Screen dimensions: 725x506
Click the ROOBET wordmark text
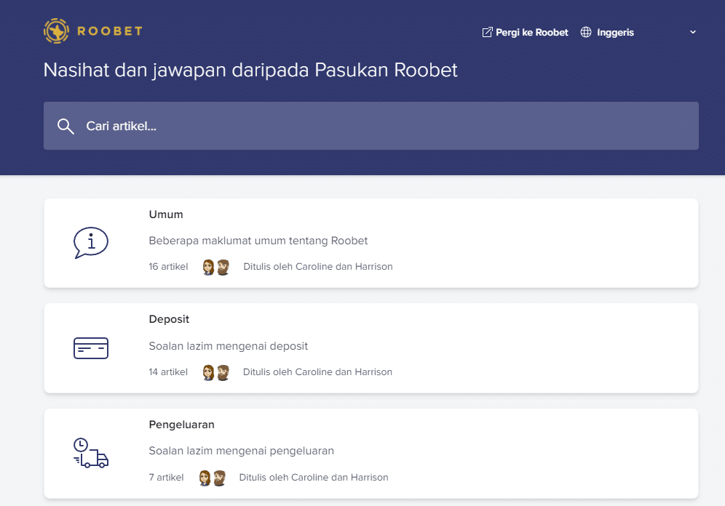pos(110,31)
